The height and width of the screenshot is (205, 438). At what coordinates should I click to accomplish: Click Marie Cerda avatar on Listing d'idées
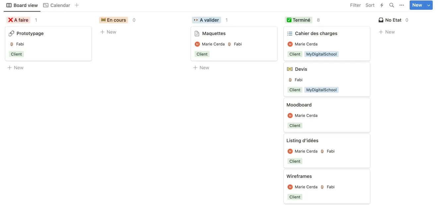click(x=290, y=151)
